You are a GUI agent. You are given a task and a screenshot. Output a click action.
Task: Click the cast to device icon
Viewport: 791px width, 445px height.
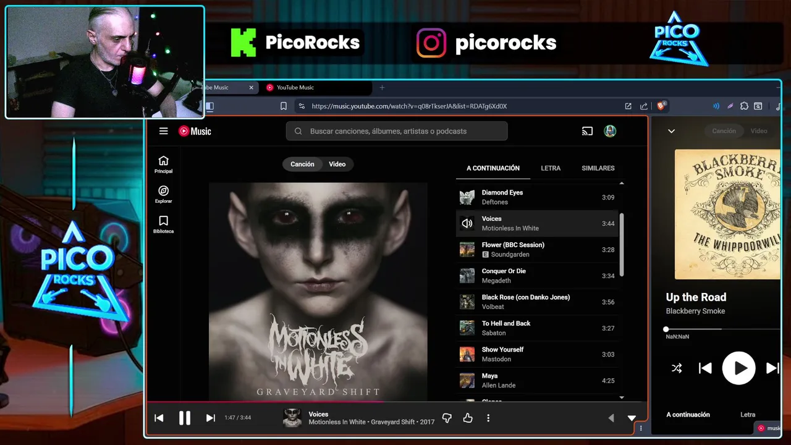[x=587, y=131]
